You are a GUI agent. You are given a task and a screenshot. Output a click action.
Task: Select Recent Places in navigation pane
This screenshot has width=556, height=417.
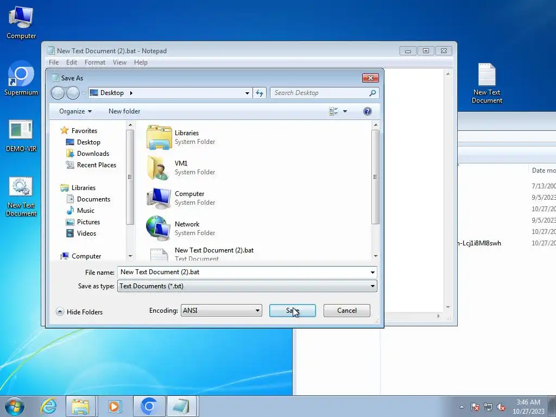[91, 165]
